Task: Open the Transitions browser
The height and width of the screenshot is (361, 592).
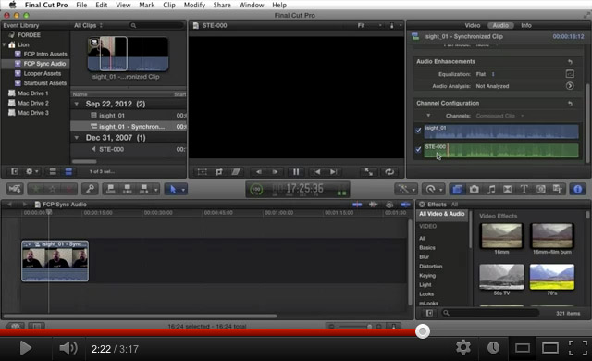Action: (x=508, y=189)
